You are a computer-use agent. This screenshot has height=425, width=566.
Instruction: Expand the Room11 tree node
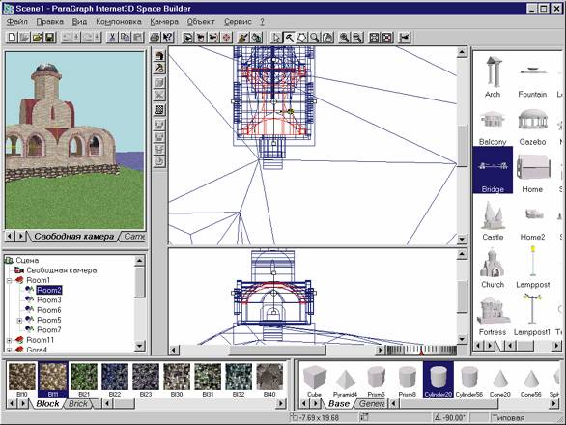[x=10, y=340]
